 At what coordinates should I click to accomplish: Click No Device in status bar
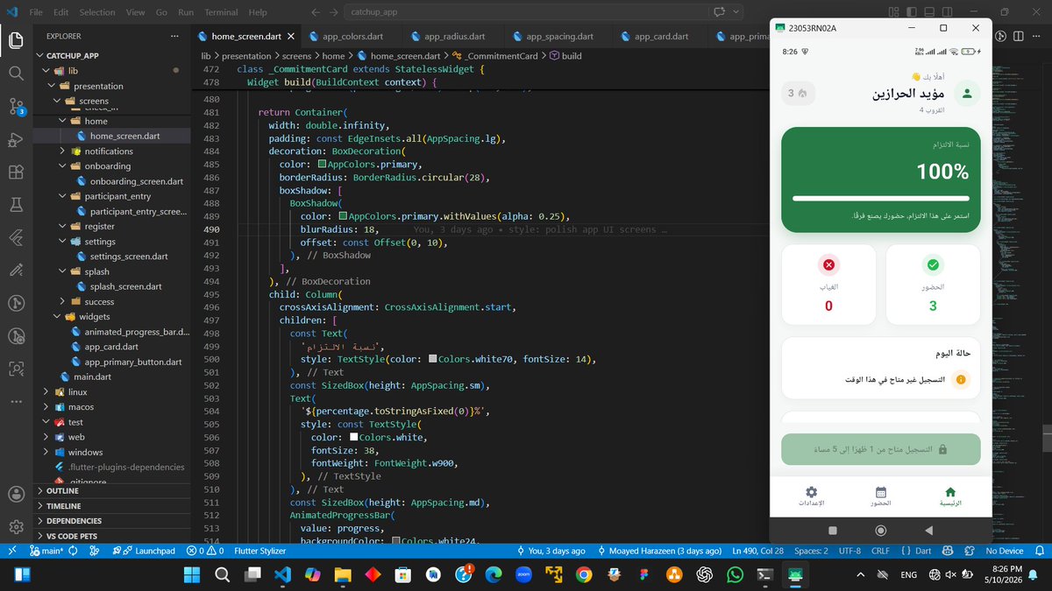tap(1004, 551)
